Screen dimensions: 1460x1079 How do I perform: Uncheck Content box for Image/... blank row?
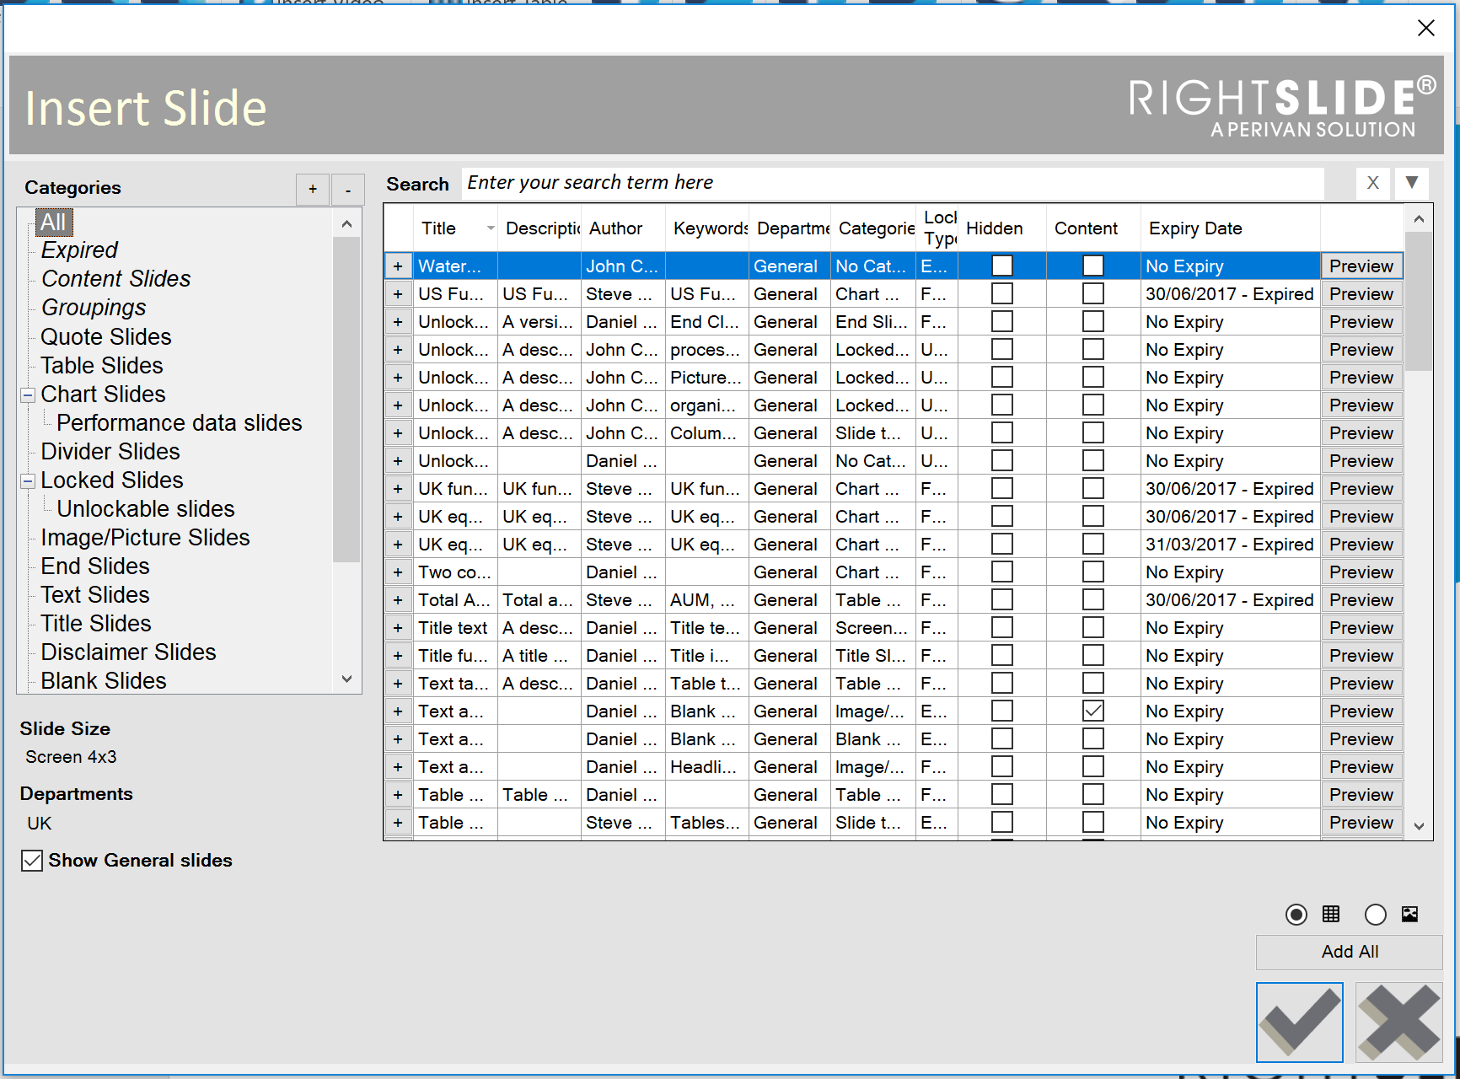[x=1093, y=711]
